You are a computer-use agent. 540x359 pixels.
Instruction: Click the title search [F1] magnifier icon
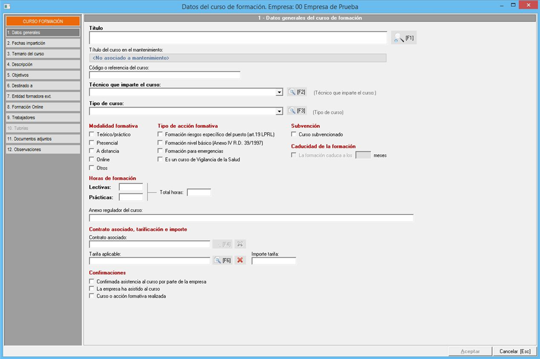[x=399, y=38]
